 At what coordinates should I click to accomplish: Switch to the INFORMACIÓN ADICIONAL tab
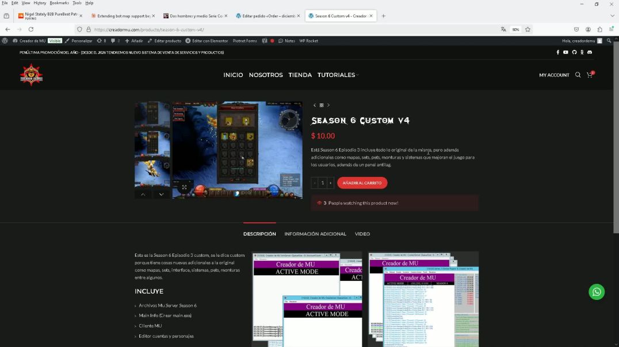315,234
